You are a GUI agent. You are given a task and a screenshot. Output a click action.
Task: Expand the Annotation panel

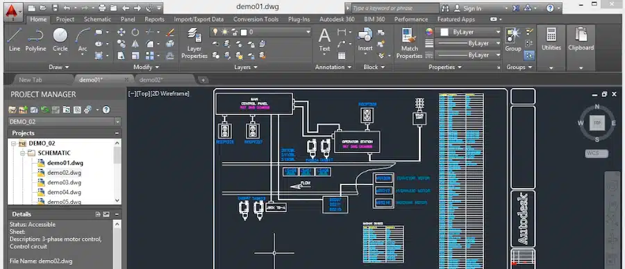[333, 67]
